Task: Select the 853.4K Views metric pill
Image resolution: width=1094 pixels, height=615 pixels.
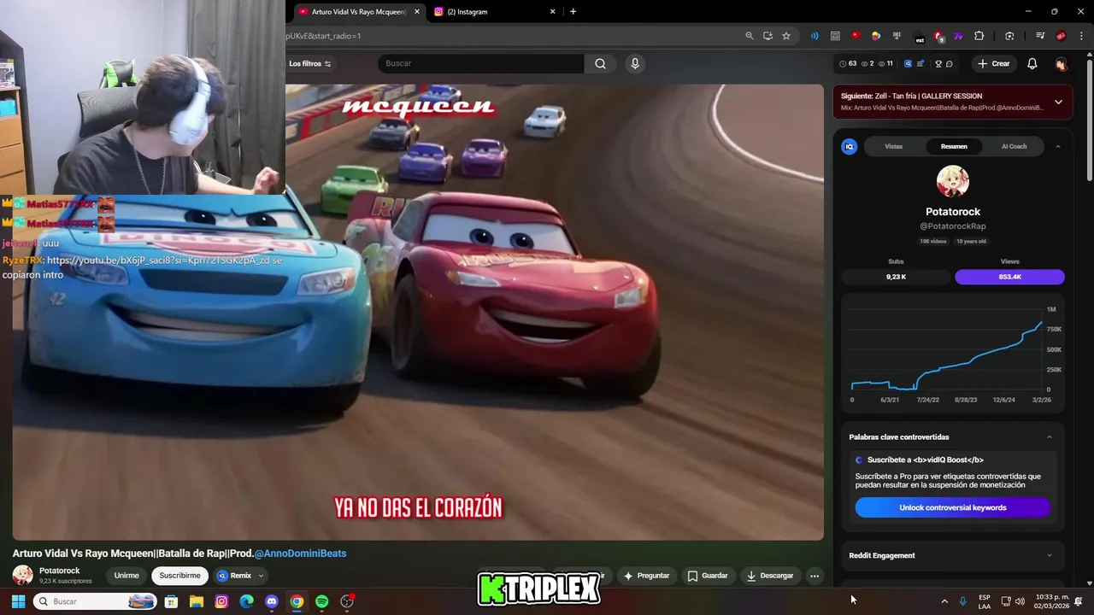Action: 1009,277
